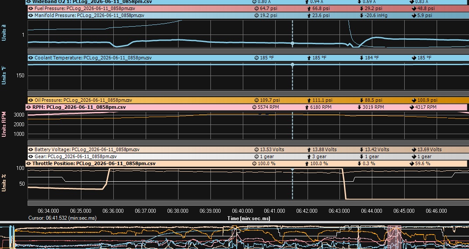Click the min arrow icon beside -20.6 inHg
Screen dimensions: 469x249
(x=362, y=15)
